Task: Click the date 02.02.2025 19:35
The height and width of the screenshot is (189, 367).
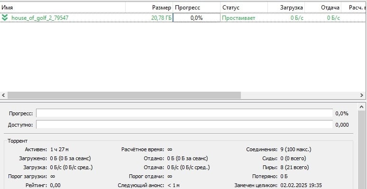Action: pyautogui.click(x=301, y=186)
